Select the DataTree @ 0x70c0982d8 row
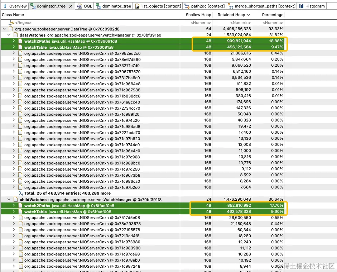 point(143,29)
